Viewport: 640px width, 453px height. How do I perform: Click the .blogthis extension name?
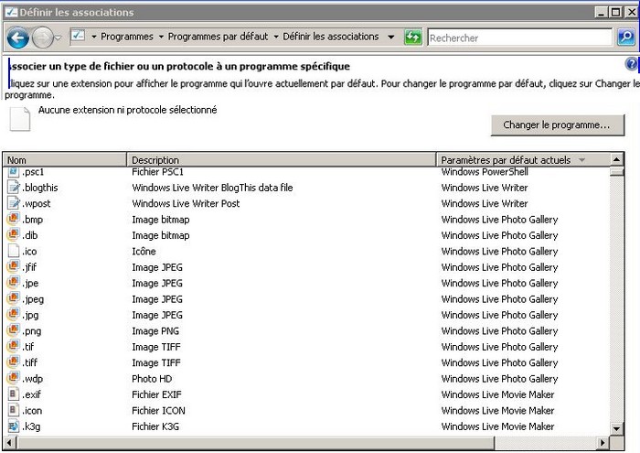(40, 188)
